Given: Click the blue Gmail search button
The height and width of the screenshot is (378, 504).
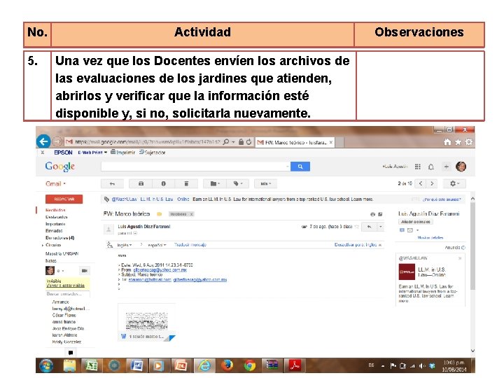Looking at the screenshot, I should coord(300,167).
